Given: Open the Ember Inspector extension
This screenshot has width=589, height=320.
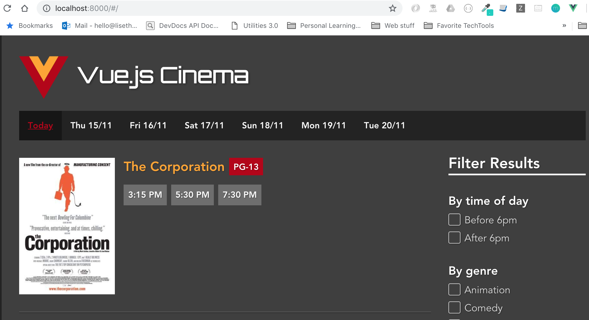Looking at the screenshot, I should (433, 8).
